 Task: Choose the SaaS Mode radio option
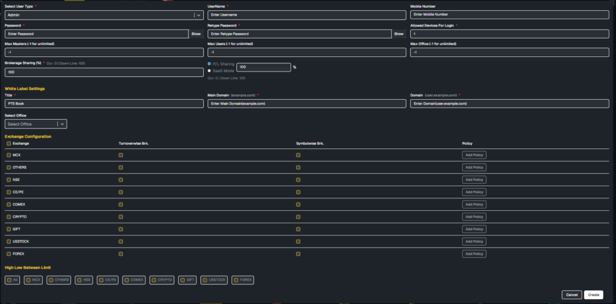point(209,70)
